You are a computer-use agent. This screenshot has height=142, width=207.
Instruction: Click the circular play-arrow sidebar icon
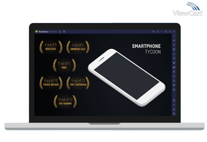[x=174, y=58]
